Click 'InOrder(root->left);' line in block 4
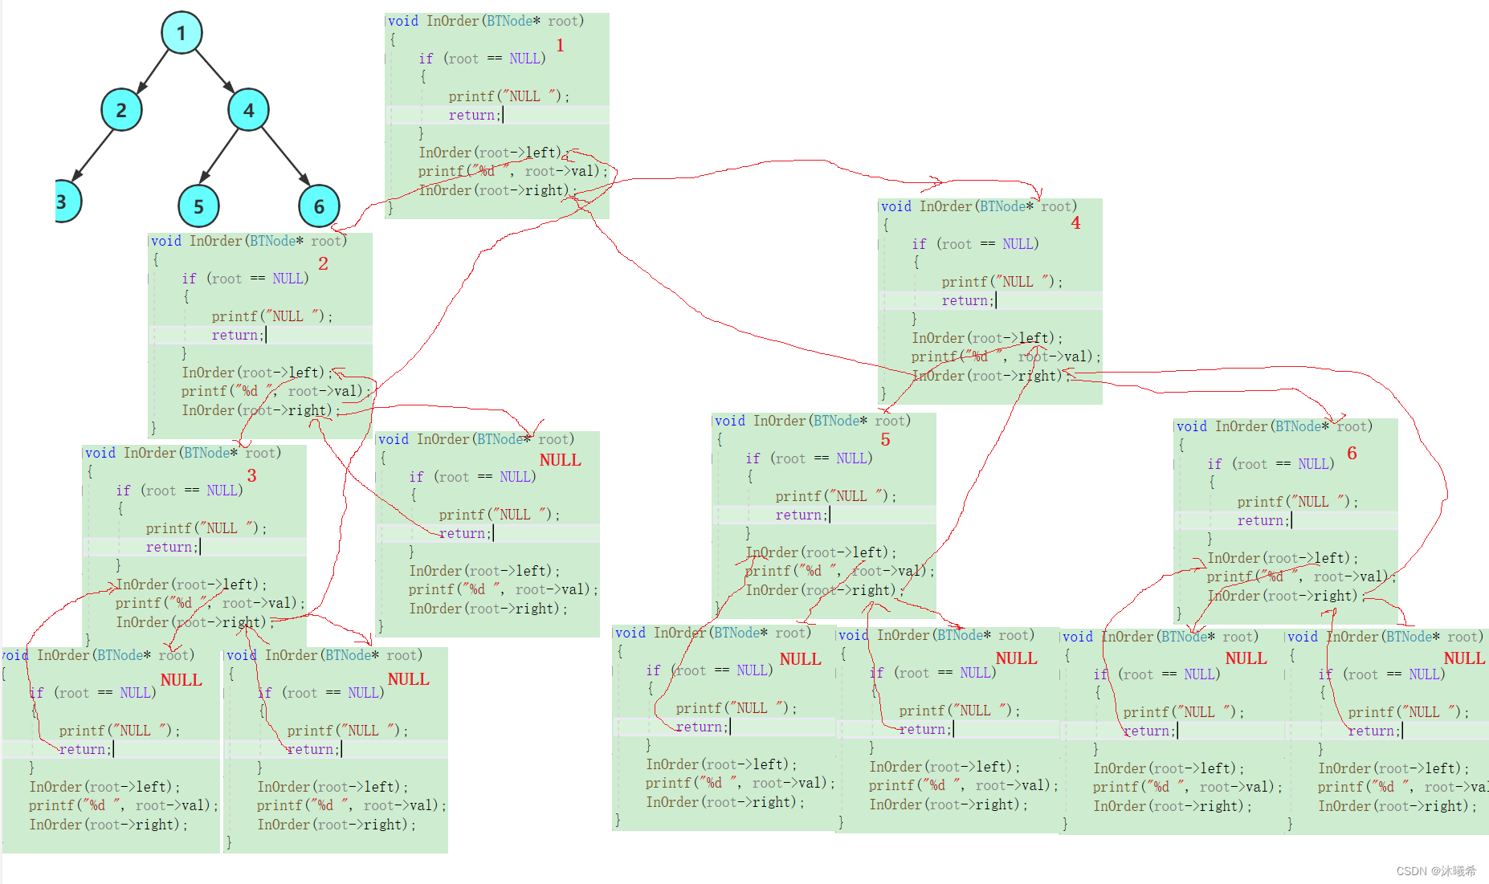The image size is (1489, 884). tap(986, 338)
